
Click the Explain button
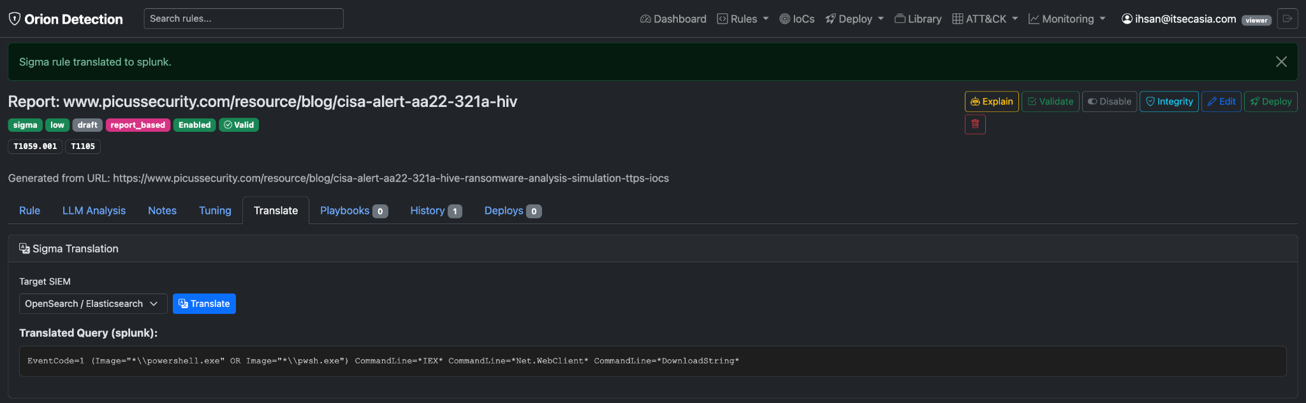pos(992,101)
